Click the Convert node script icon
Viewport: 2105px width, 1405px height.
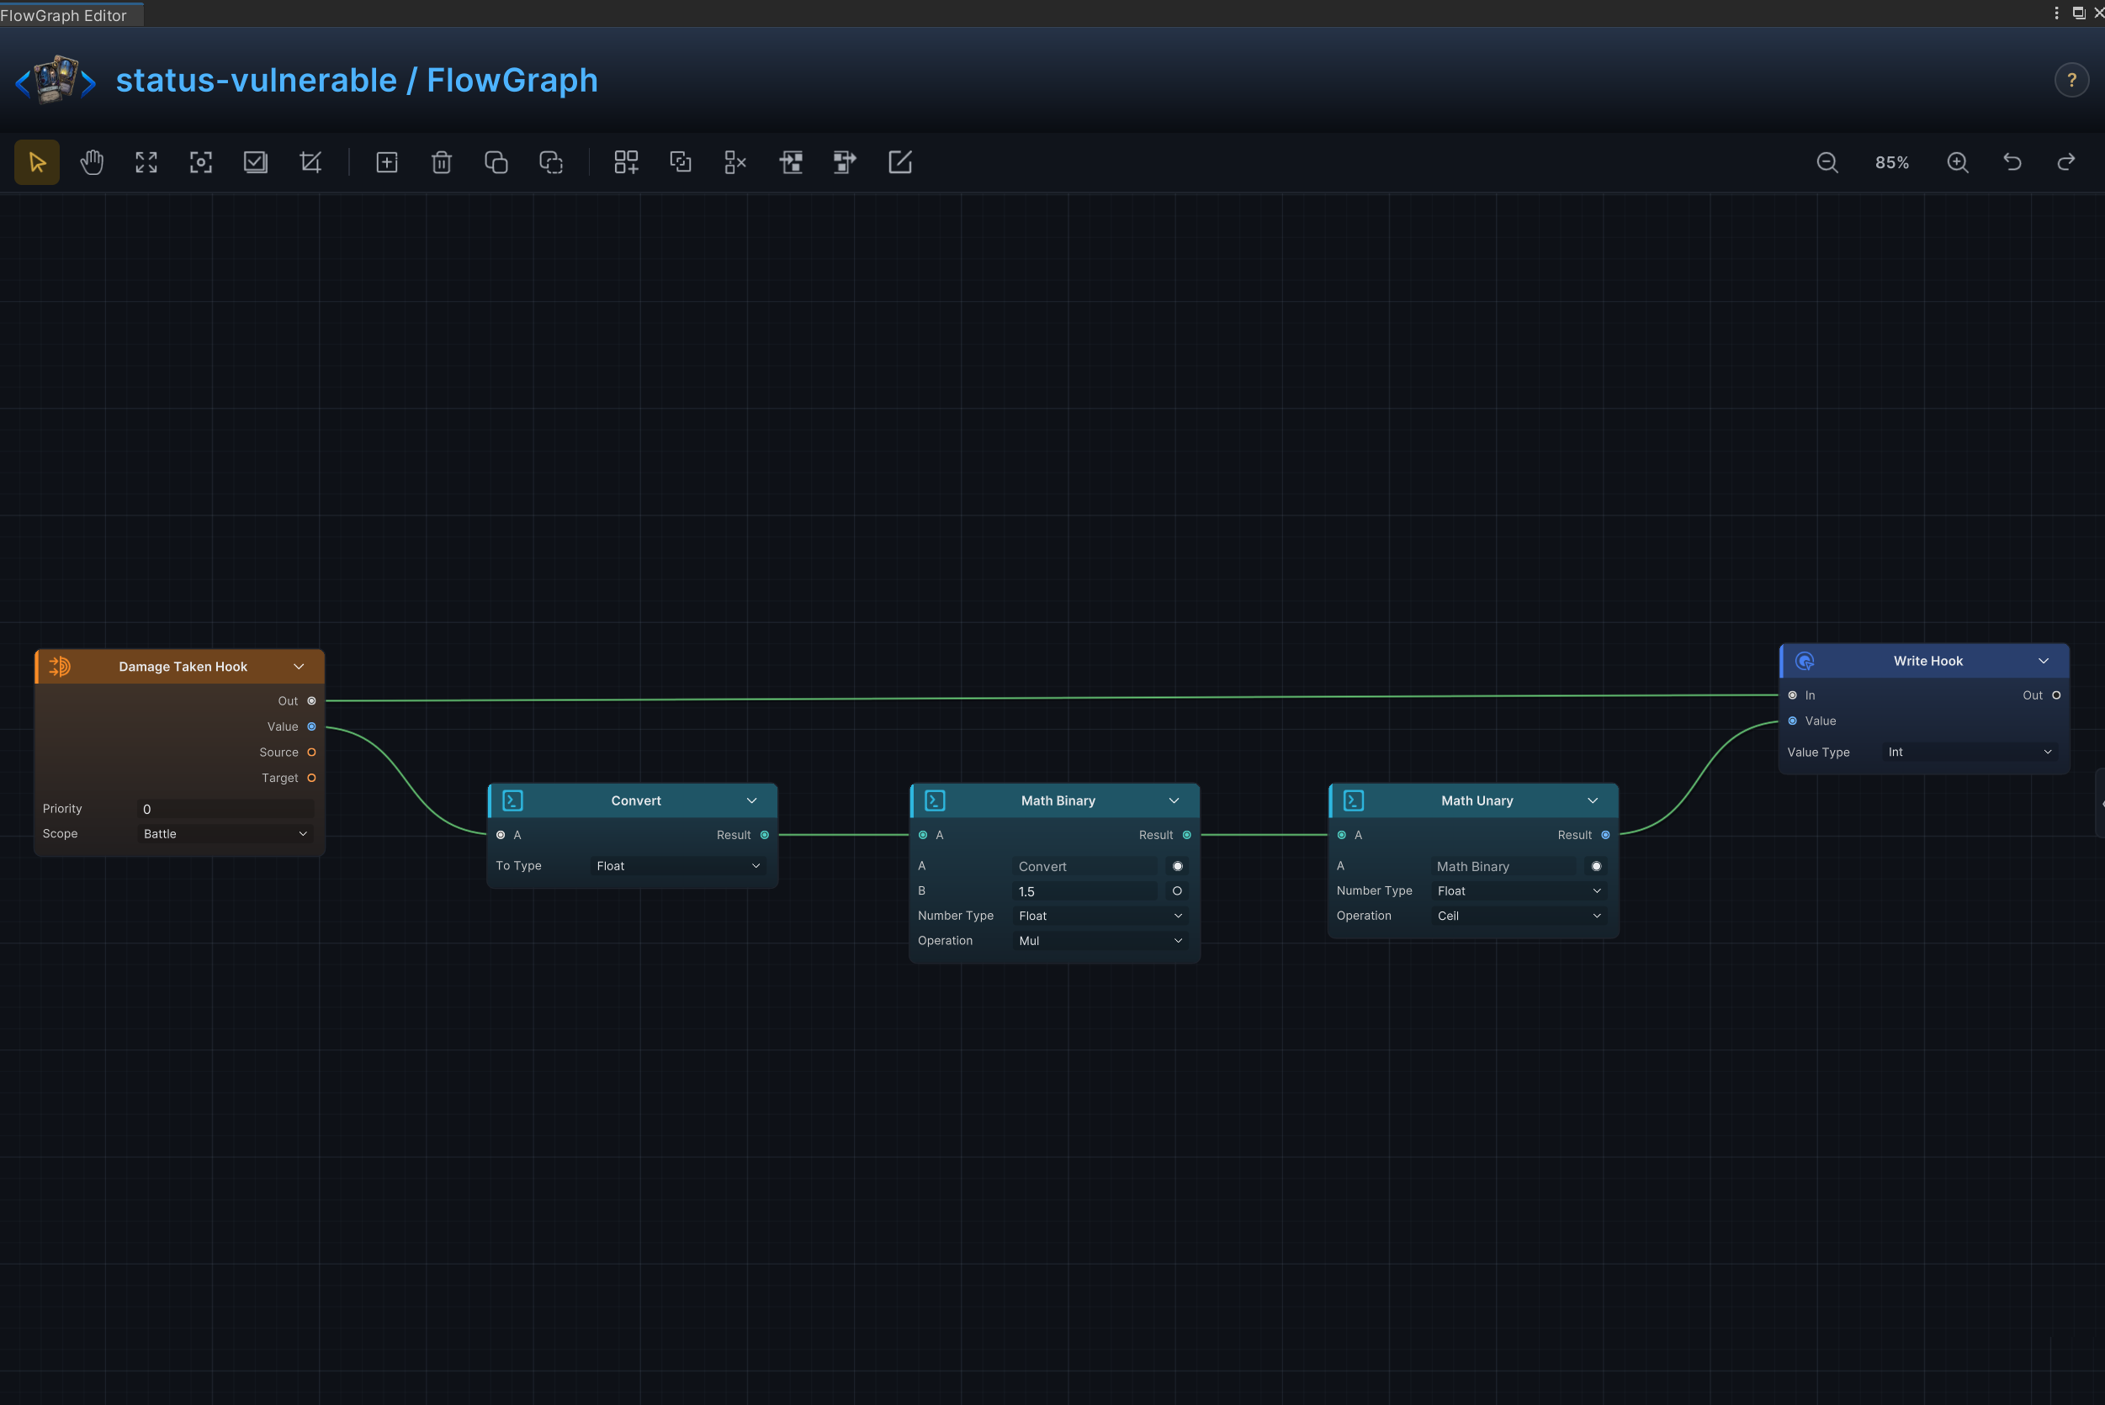pyautogui.click(x=513, y=800)
